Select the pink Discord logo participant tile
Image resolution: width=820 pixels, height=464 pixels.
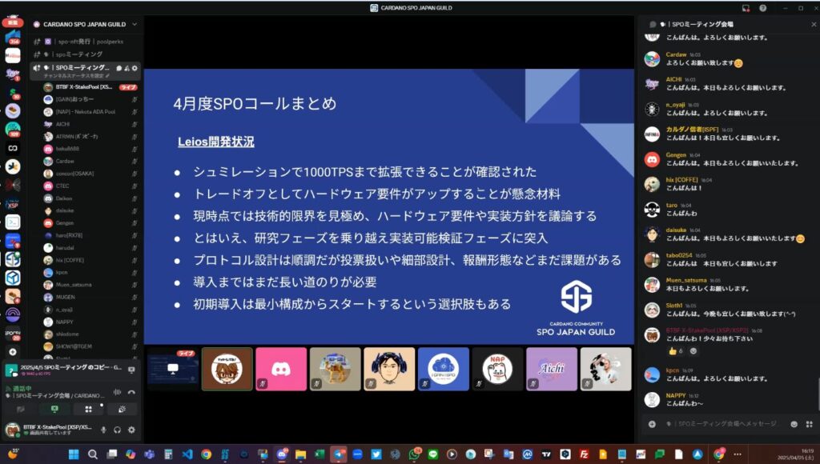[281, 370]
